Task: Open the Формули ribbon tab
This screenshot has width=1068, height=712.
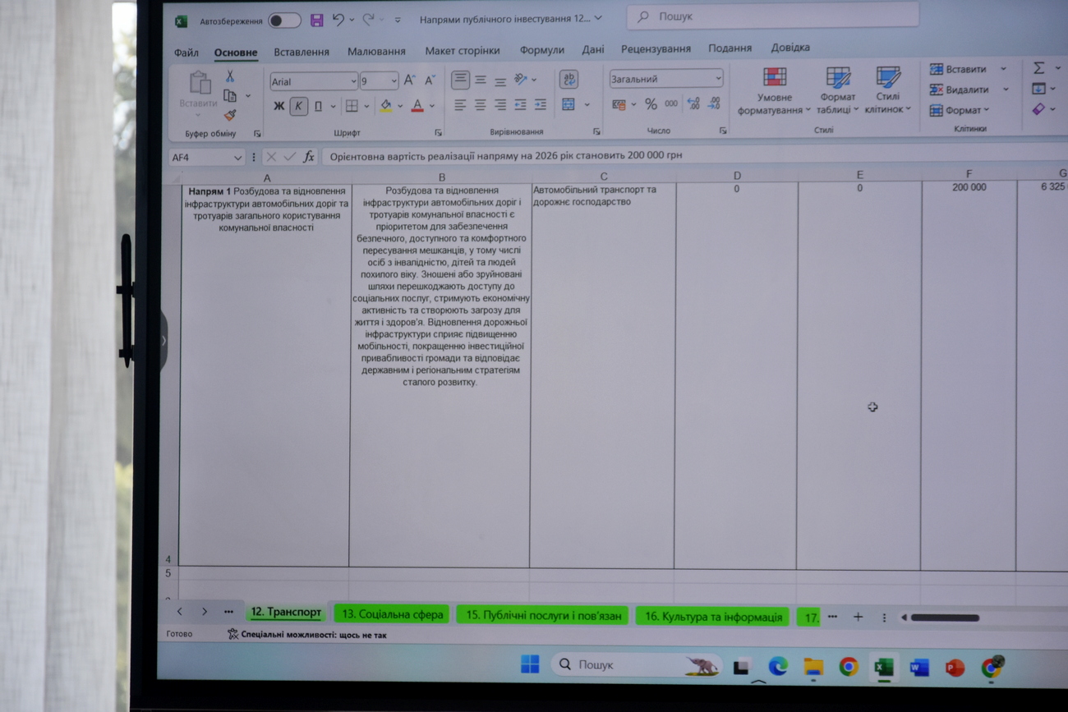Action: 541,50
